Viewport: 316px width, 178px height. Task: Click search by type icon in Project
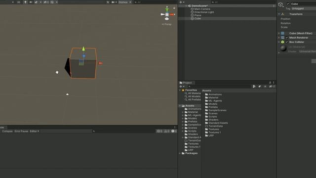pyautogui.click(x=254, y=87)
